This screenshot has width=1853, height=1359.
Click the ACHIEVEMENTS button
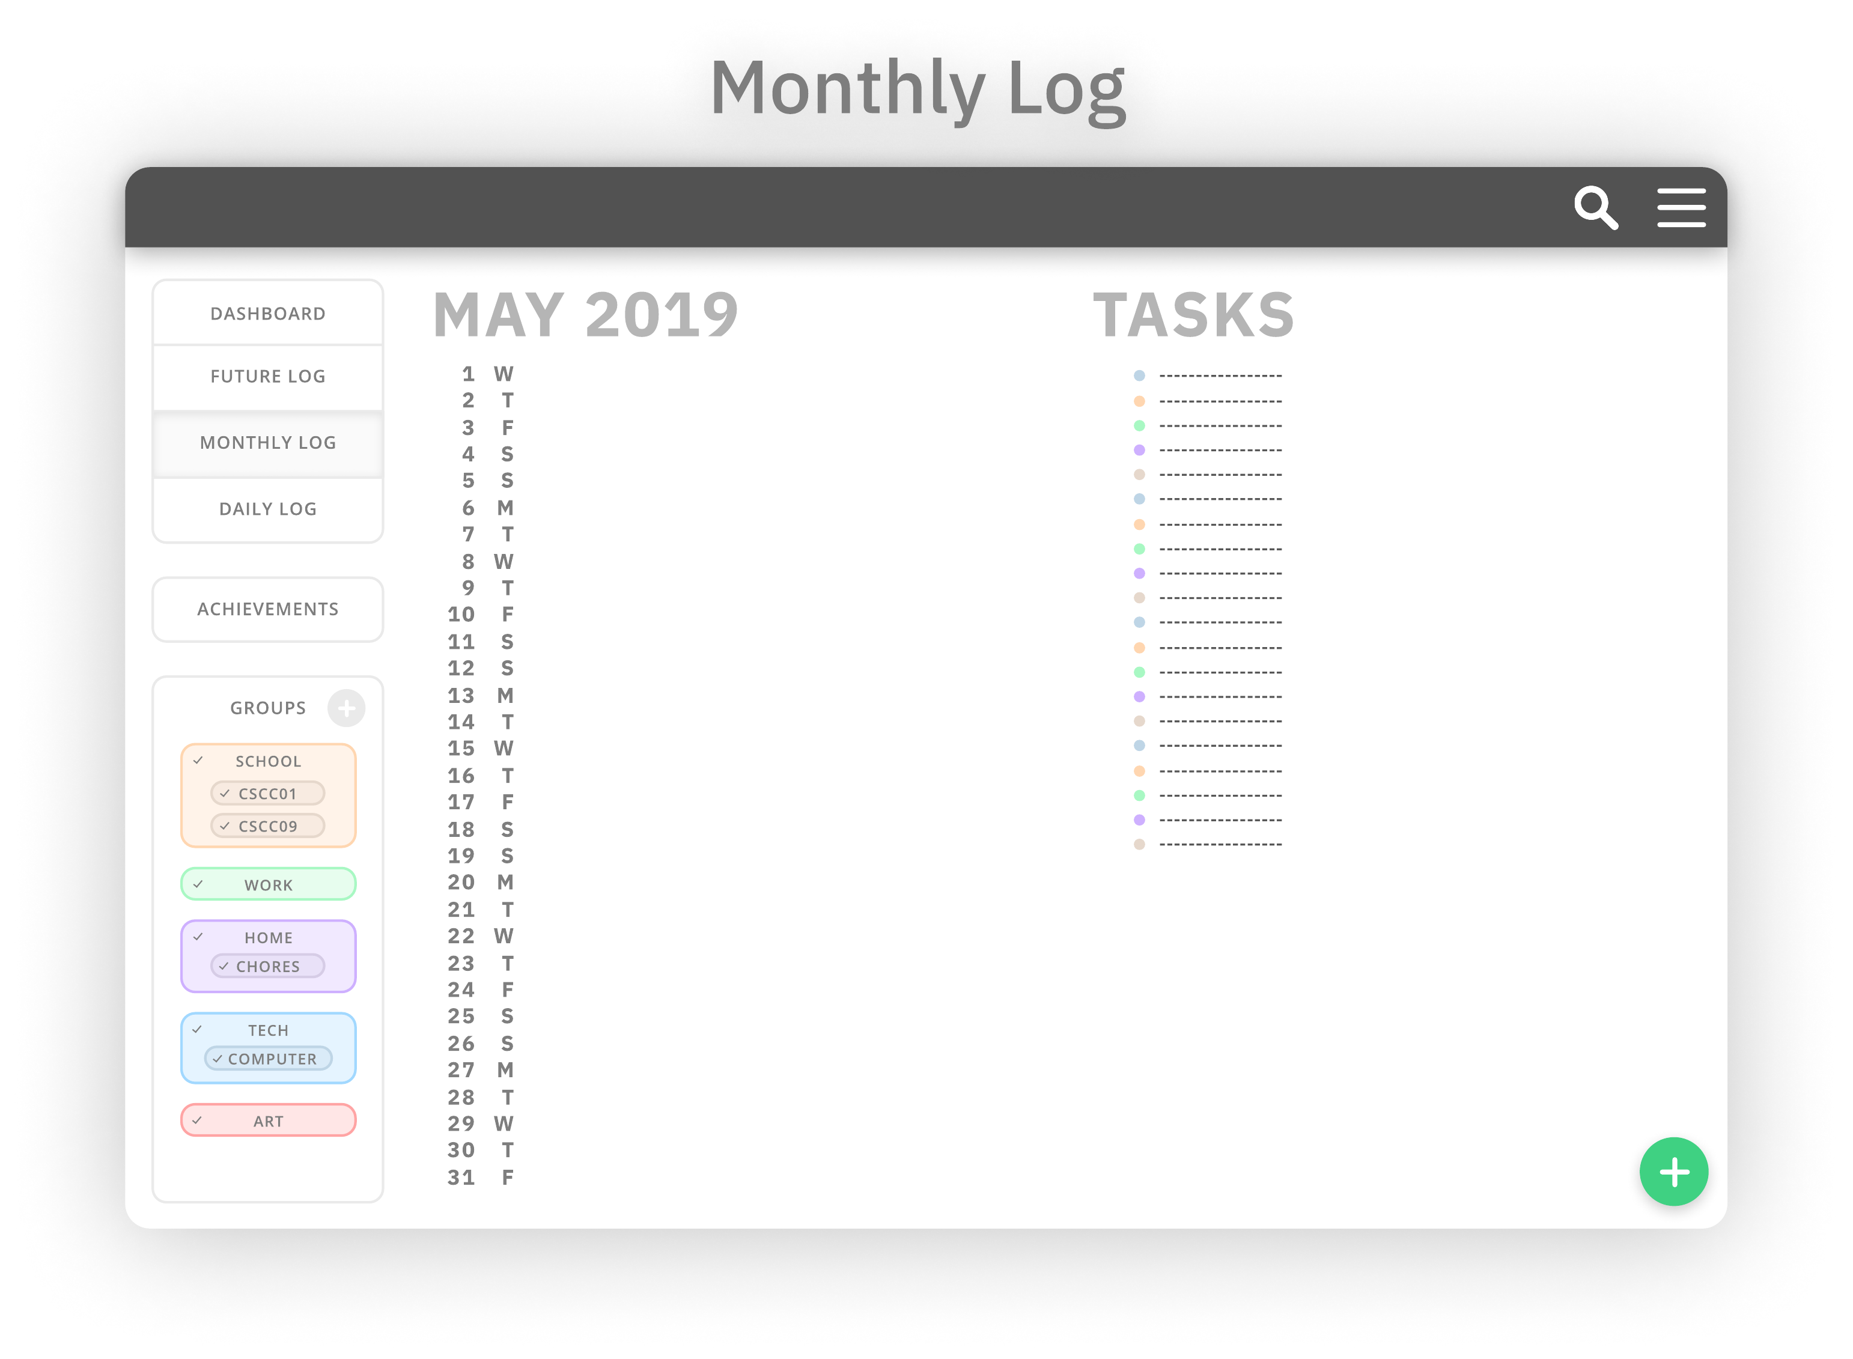click(267, 607)
